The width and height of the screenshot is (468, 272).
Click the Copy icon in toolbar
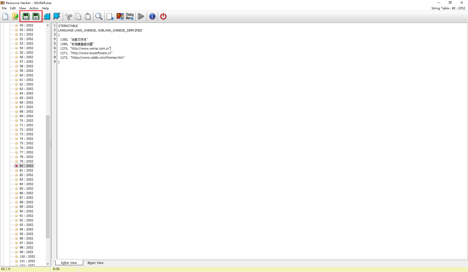click(78, 16)
